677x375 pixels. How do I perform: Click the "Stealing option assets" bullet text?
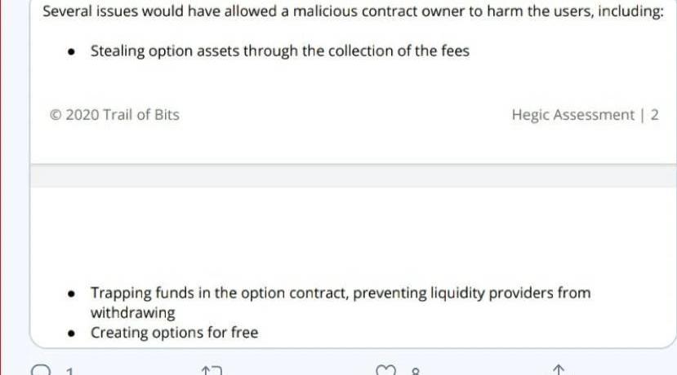pyautogui.click(x=280, y=51)
